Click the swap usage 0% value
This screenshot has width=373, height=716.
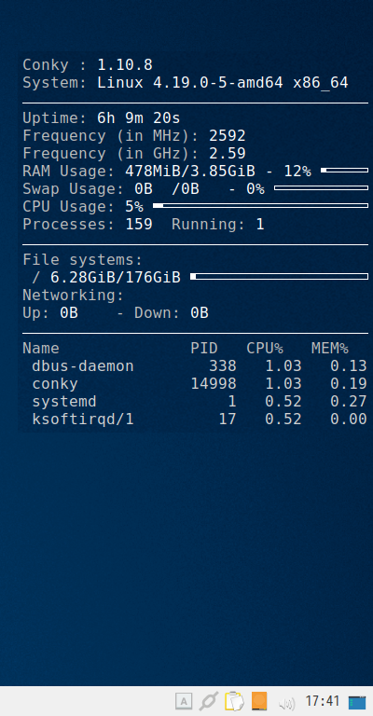256,189
